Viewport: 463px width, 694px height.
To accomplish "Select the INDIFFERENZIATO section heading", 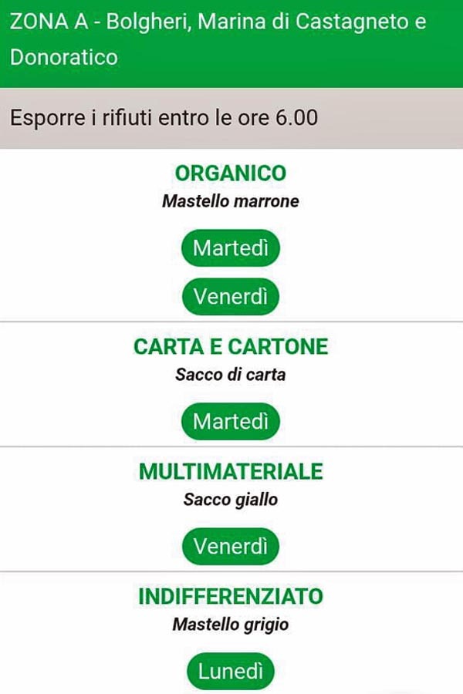I will click(231, 596).
